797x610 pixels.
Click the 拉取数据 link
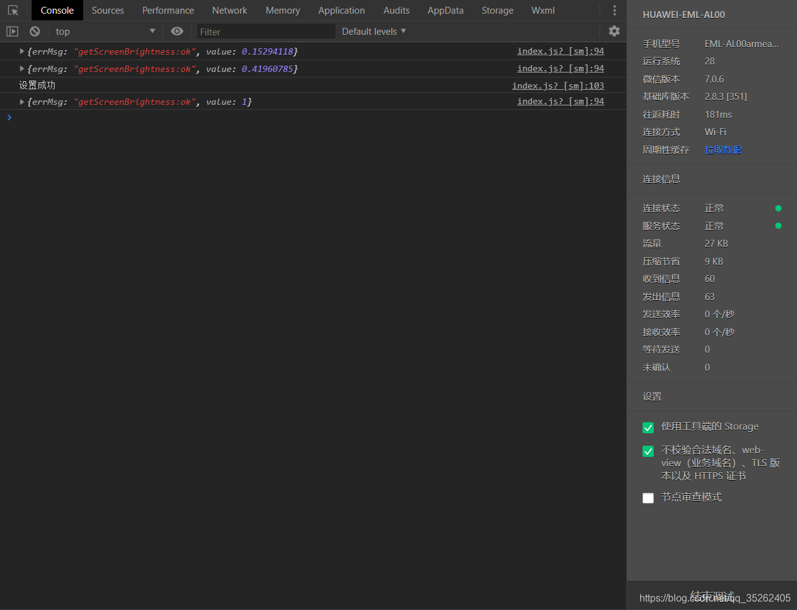(x=723, y=149)
